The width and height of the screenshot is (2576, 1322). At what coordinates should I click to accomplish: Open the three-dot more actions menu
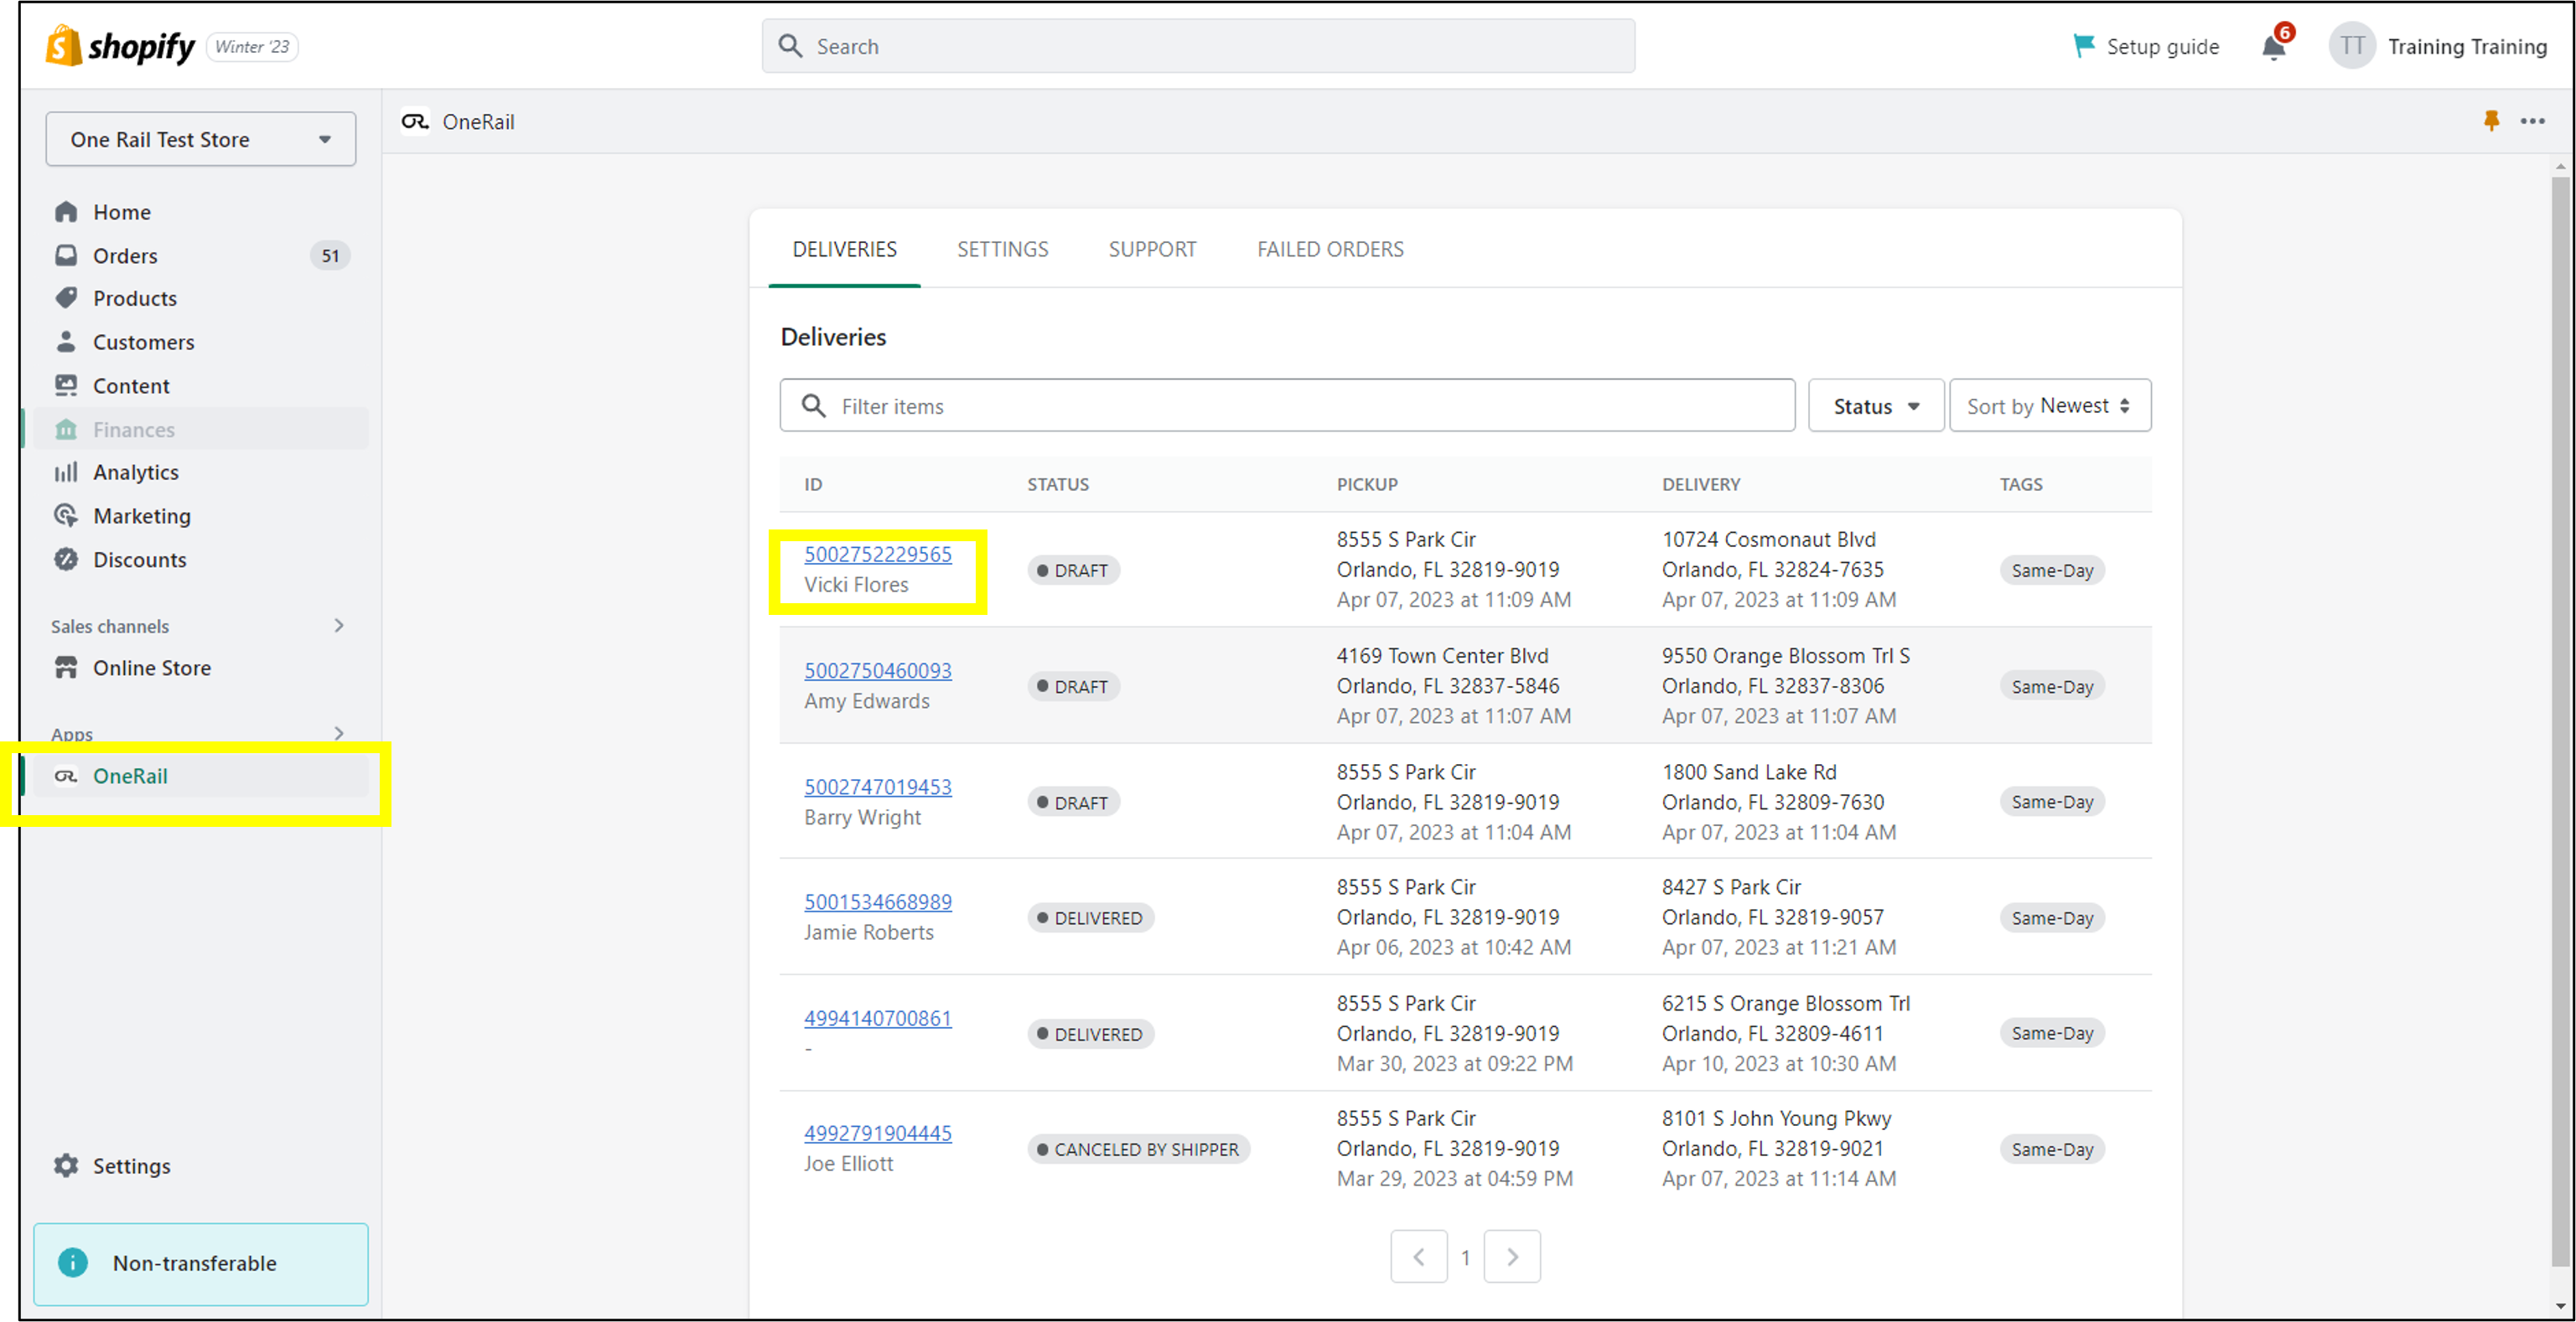(x=2532, y=121)
